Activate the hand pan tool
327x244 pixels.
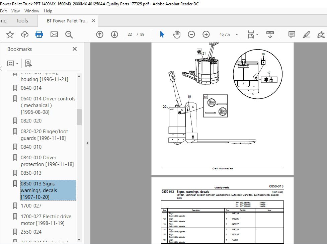(x=177, y=34)
